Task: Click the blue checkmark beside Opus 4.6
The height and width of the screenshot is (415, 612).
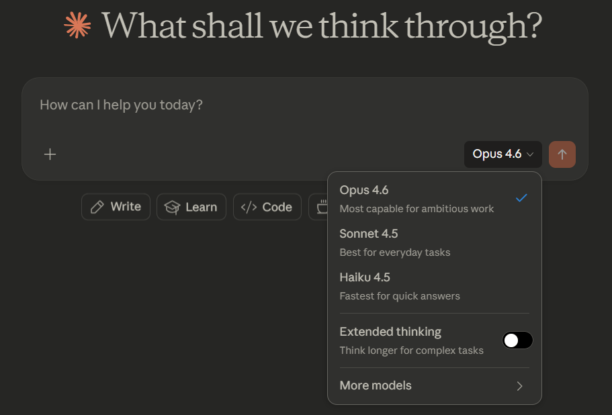Action: [521, 197]
